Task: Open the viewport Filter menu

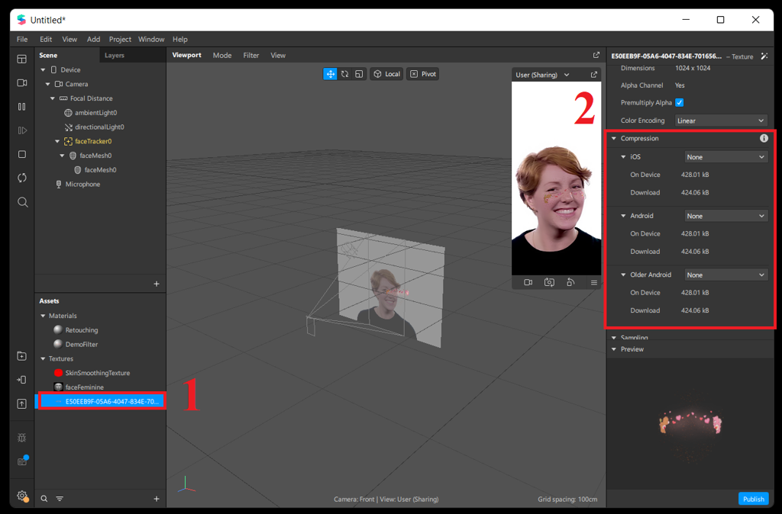Action: point(250,55)
